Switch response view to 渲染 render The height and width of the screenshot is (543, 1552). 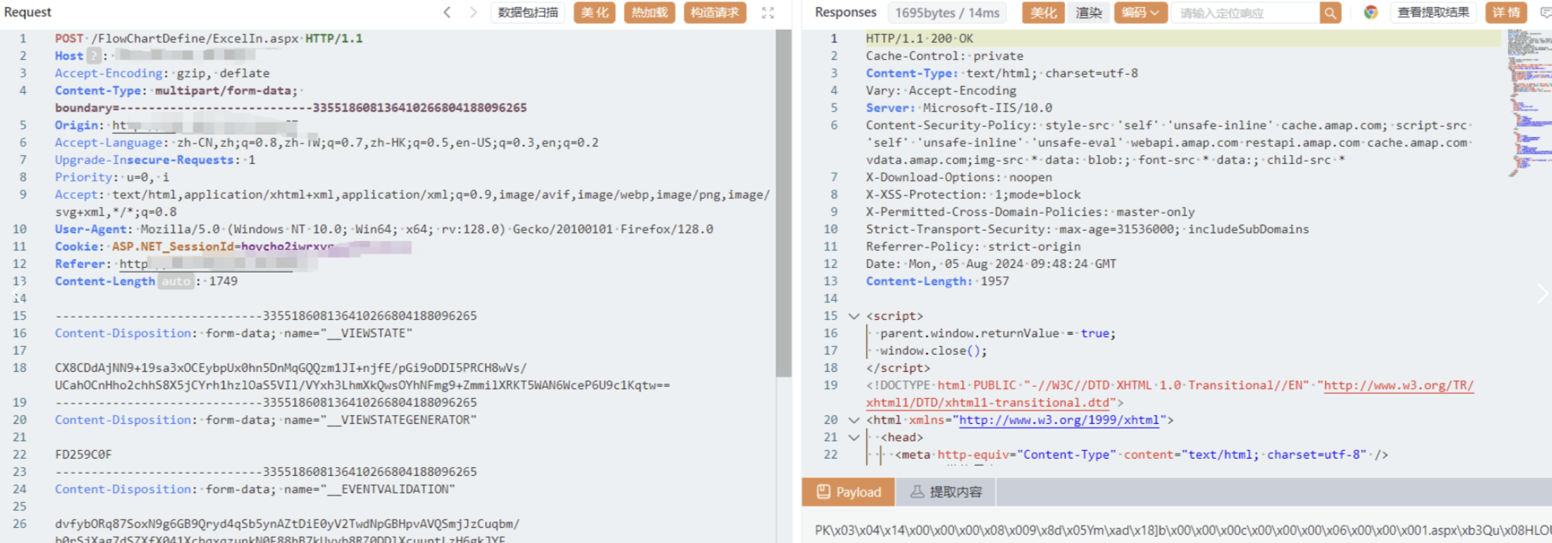coord(1089,13)
